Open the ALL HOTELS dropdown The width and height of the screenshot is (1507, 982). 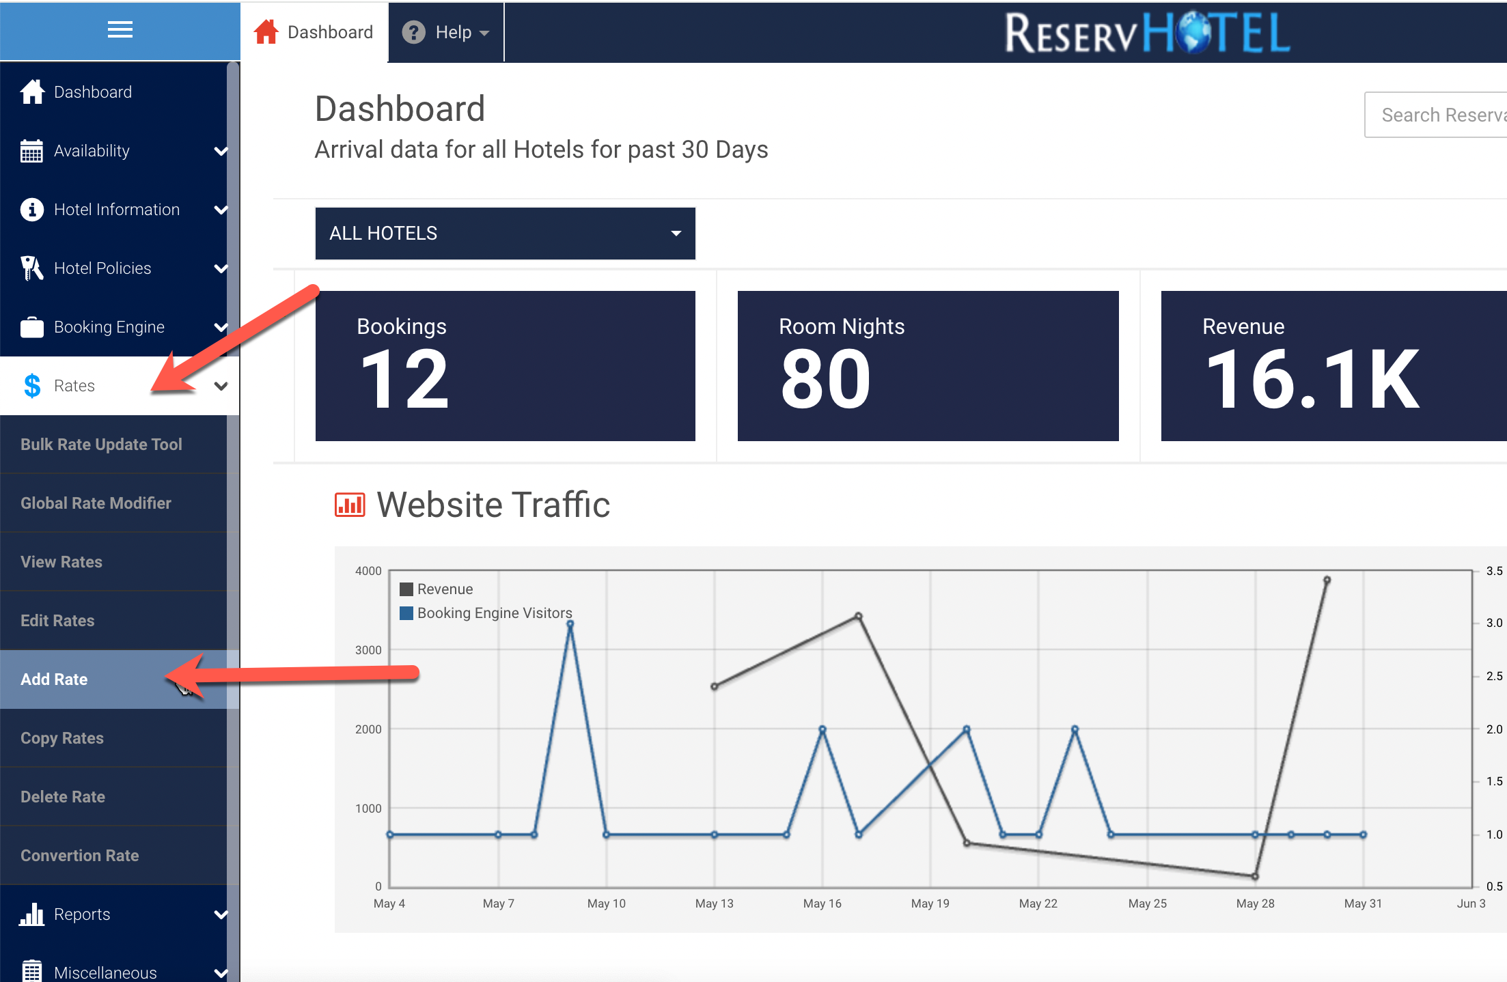pos(505,234)
